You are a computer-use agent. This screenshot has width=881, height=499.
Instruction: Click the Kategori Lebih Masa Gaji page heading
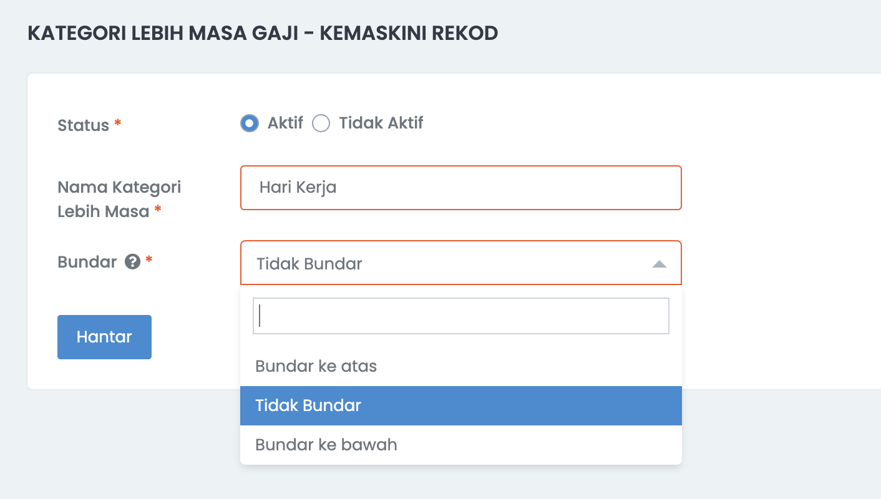click(x=263, y=33)
